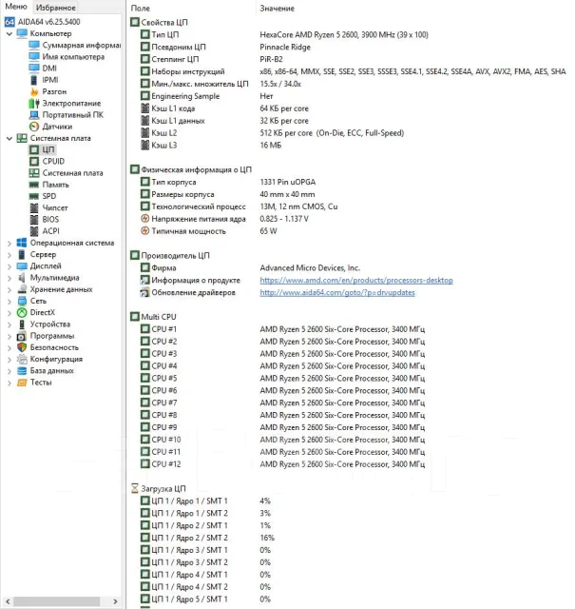Select the Технологический процесс row
The height and width of the screenshot is (609, 575).
(239, 206)
